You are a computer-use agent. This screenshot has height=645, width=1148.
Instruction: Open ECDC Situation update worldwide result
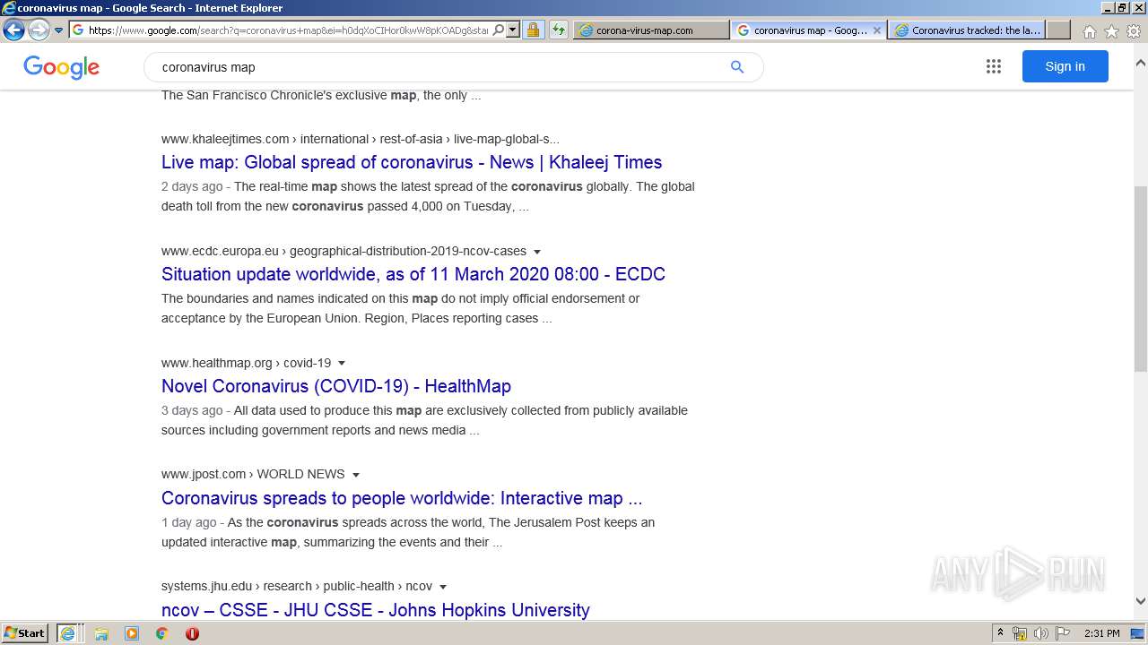tap(413, 274)
